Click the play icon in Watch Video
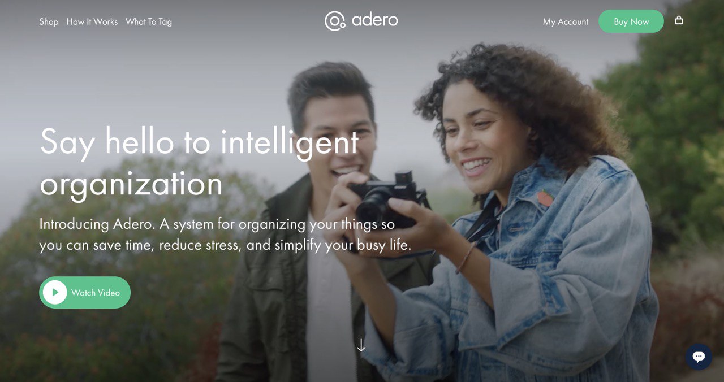 click(x=55, y=292)
